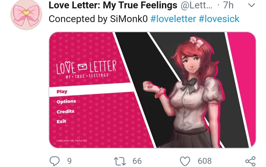Click the @Lett... username handle
Viewport: 266px width, 167px height.
[196, 5]
